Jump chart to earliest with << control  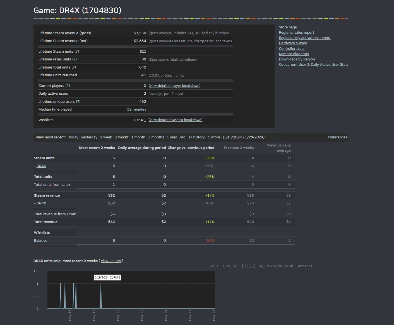[212, 266]
